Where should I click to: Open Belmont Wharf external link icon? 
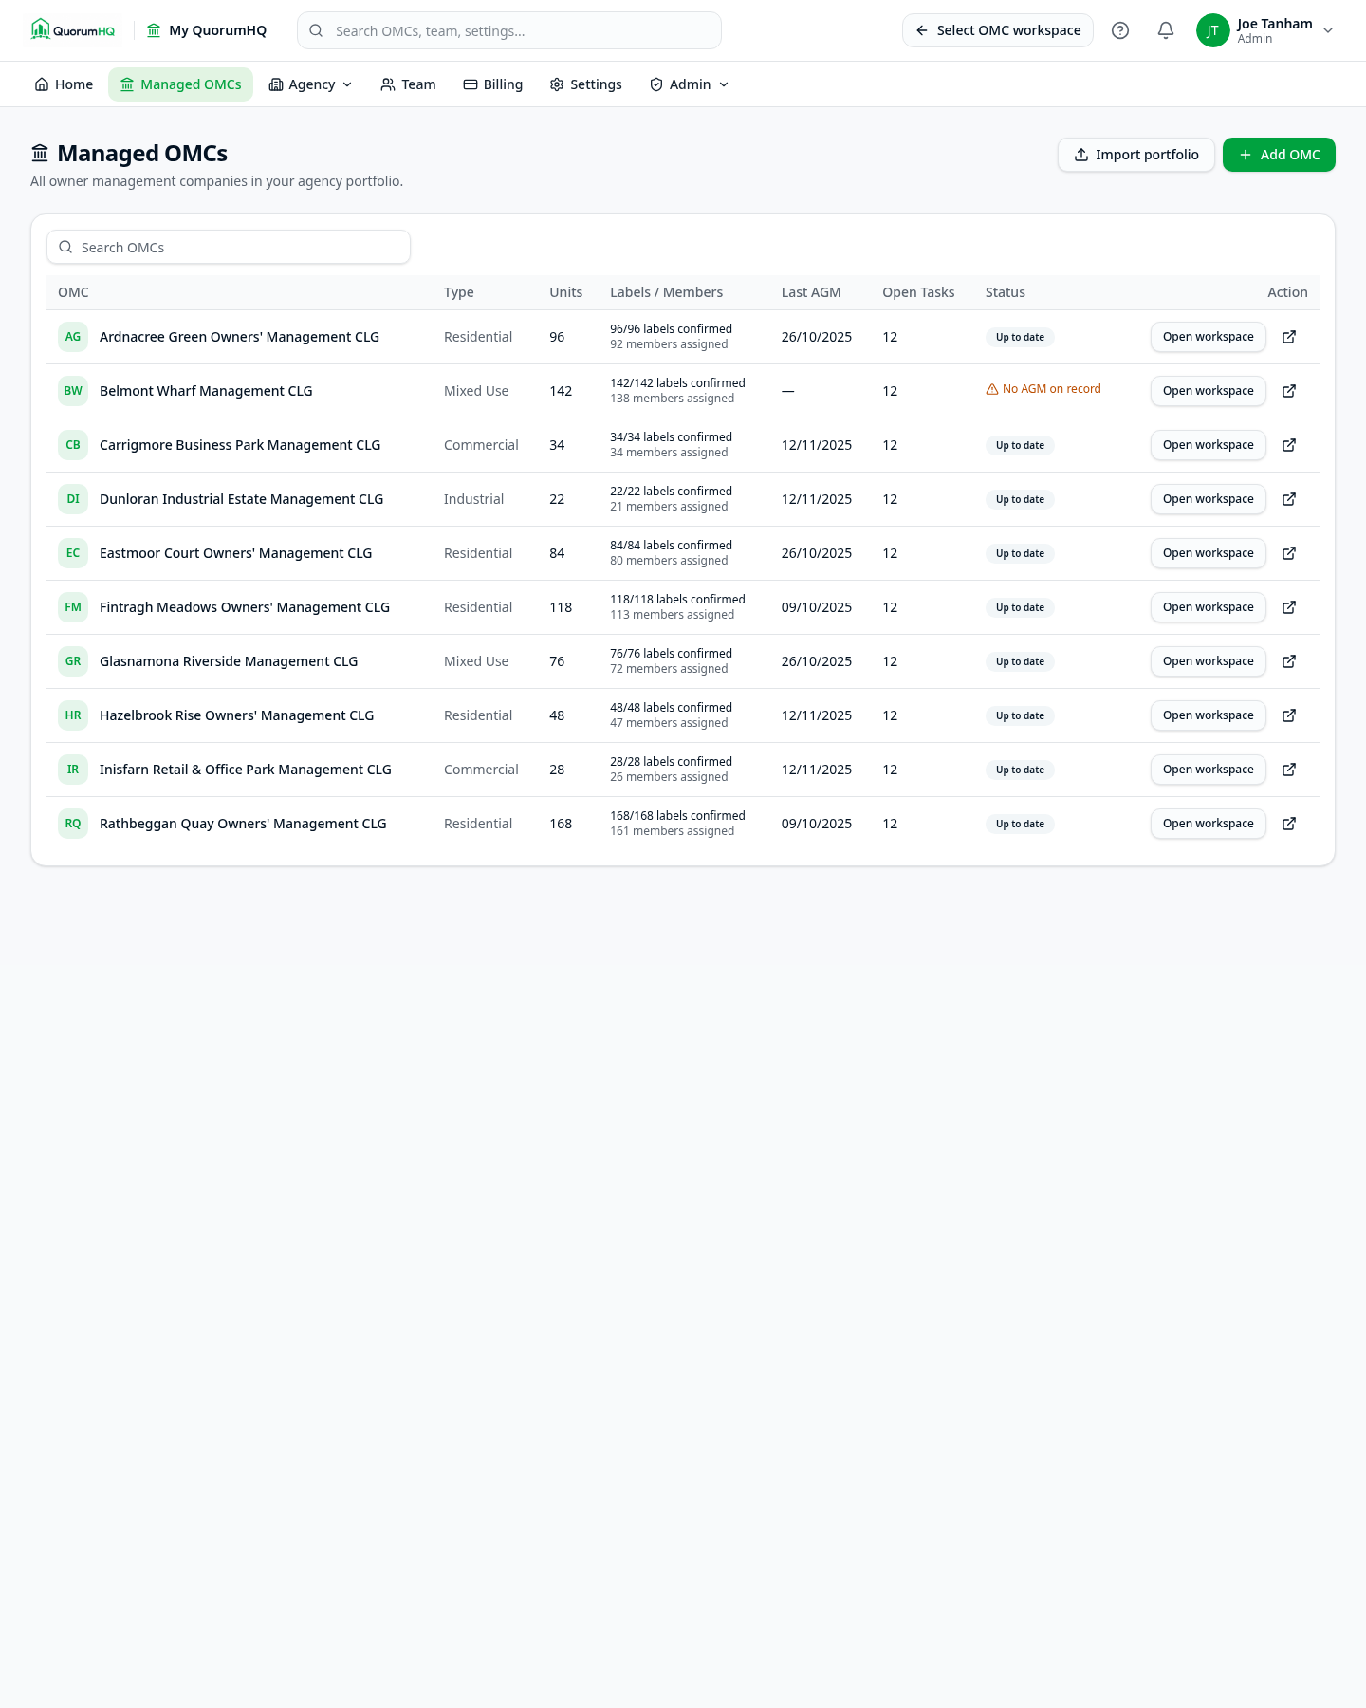[1289, 391]
